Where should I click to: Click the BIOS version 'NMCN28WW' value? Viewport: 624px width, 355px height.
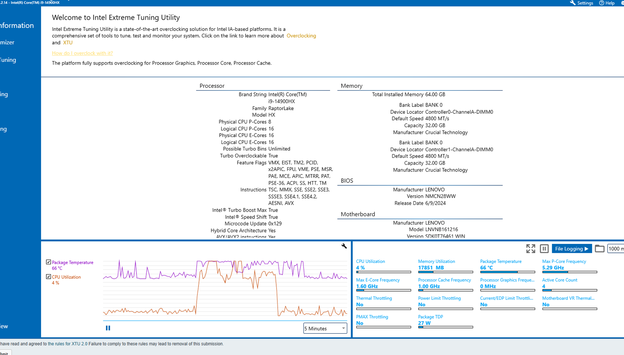tap(441, 196)
